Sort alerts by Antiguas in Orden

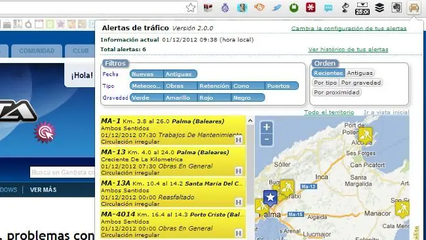click(360, 73)
